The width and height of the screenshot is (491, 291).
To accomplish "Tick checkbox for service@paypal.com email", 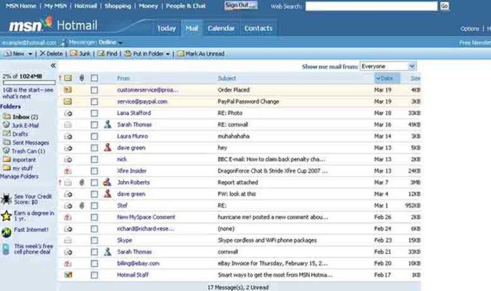I will pyautogui.click(x=94, y=101).
